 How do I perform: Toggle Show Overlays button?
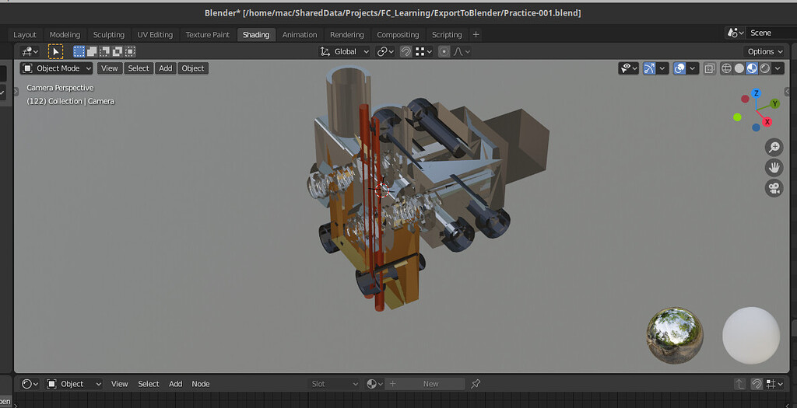[679, 68]
